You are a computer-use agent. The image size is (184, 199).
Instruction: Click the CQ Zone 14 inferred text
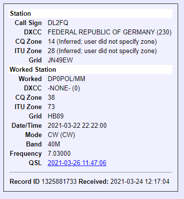[x=102, y=41]
